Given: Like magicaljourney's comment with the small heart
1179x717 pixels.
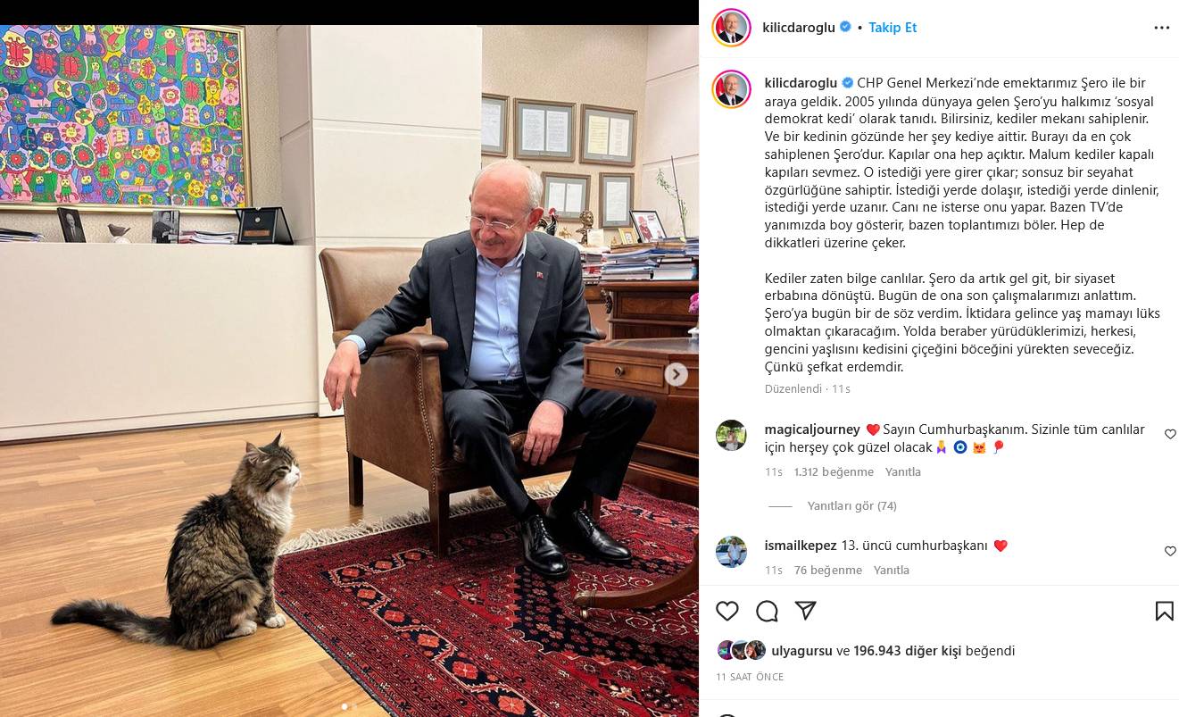Looking at the screenshot, I should click(x=1170, y=434).
